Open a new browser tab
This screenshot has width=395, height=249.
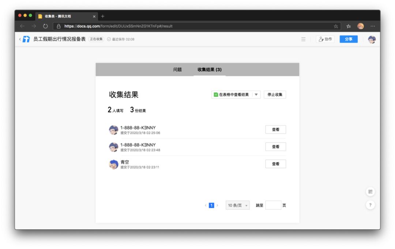(x=102, y=16)
